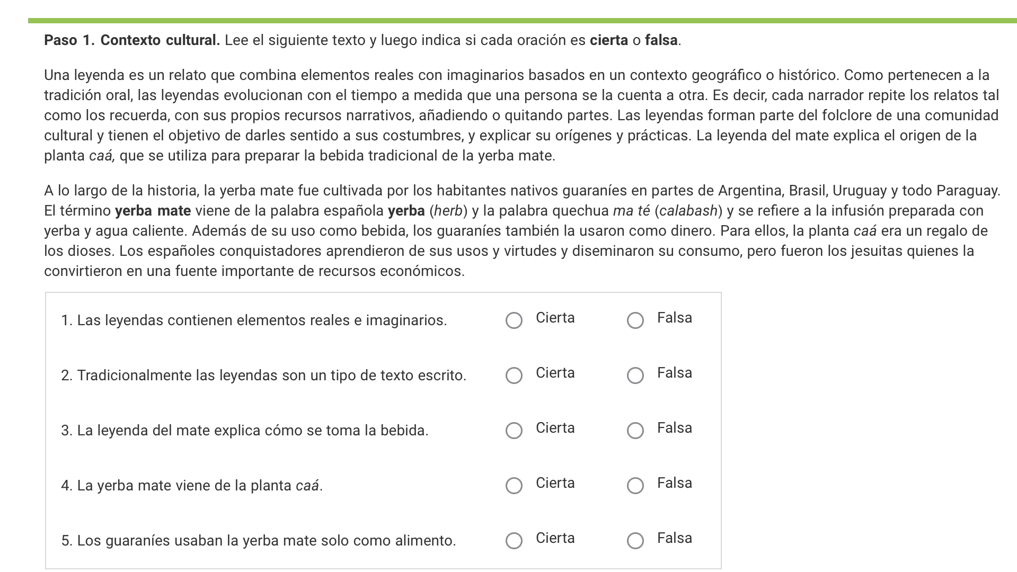Pick Cierta for statement 5 about guaraníes
Viewport: 1017px width, 572px height.
click(x=514, y=541)
